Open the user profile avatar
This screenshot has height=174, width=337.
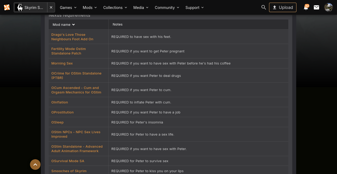pos(329,7)
